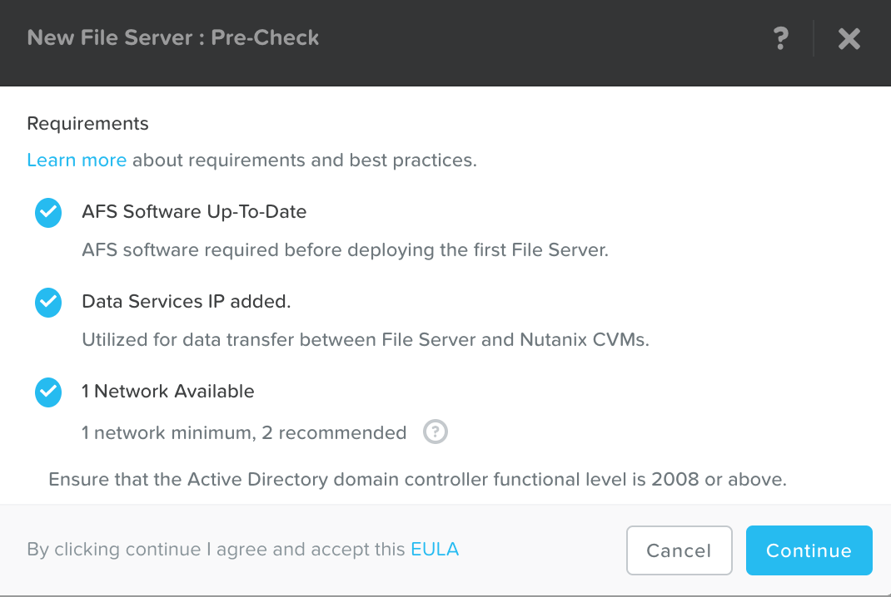Image resolution: width=891 pixels, height=597 pixels.
Task: Click the 1 Network Available checkmark icon
Action: pyautogui.click(x=48, y=392)
